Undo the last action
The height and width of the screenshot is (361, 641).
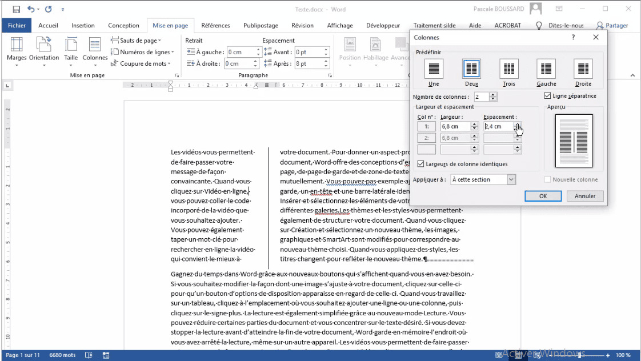tap(31, 9)
